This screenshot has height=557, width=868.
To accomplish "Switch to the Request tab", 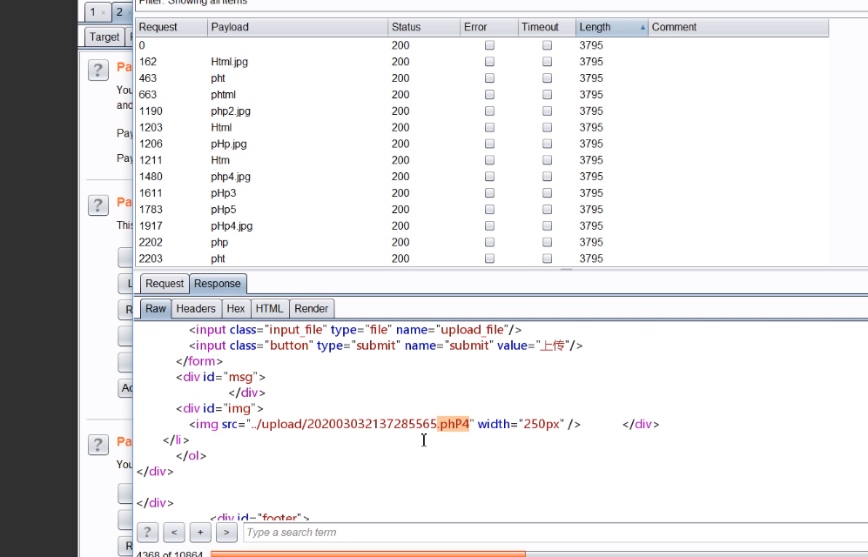I will 165,284.
